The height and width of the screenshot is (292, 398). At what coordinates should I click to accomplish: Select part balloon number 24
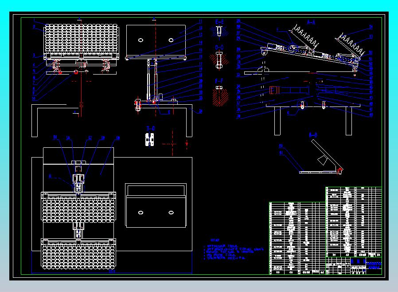point(200,111)
